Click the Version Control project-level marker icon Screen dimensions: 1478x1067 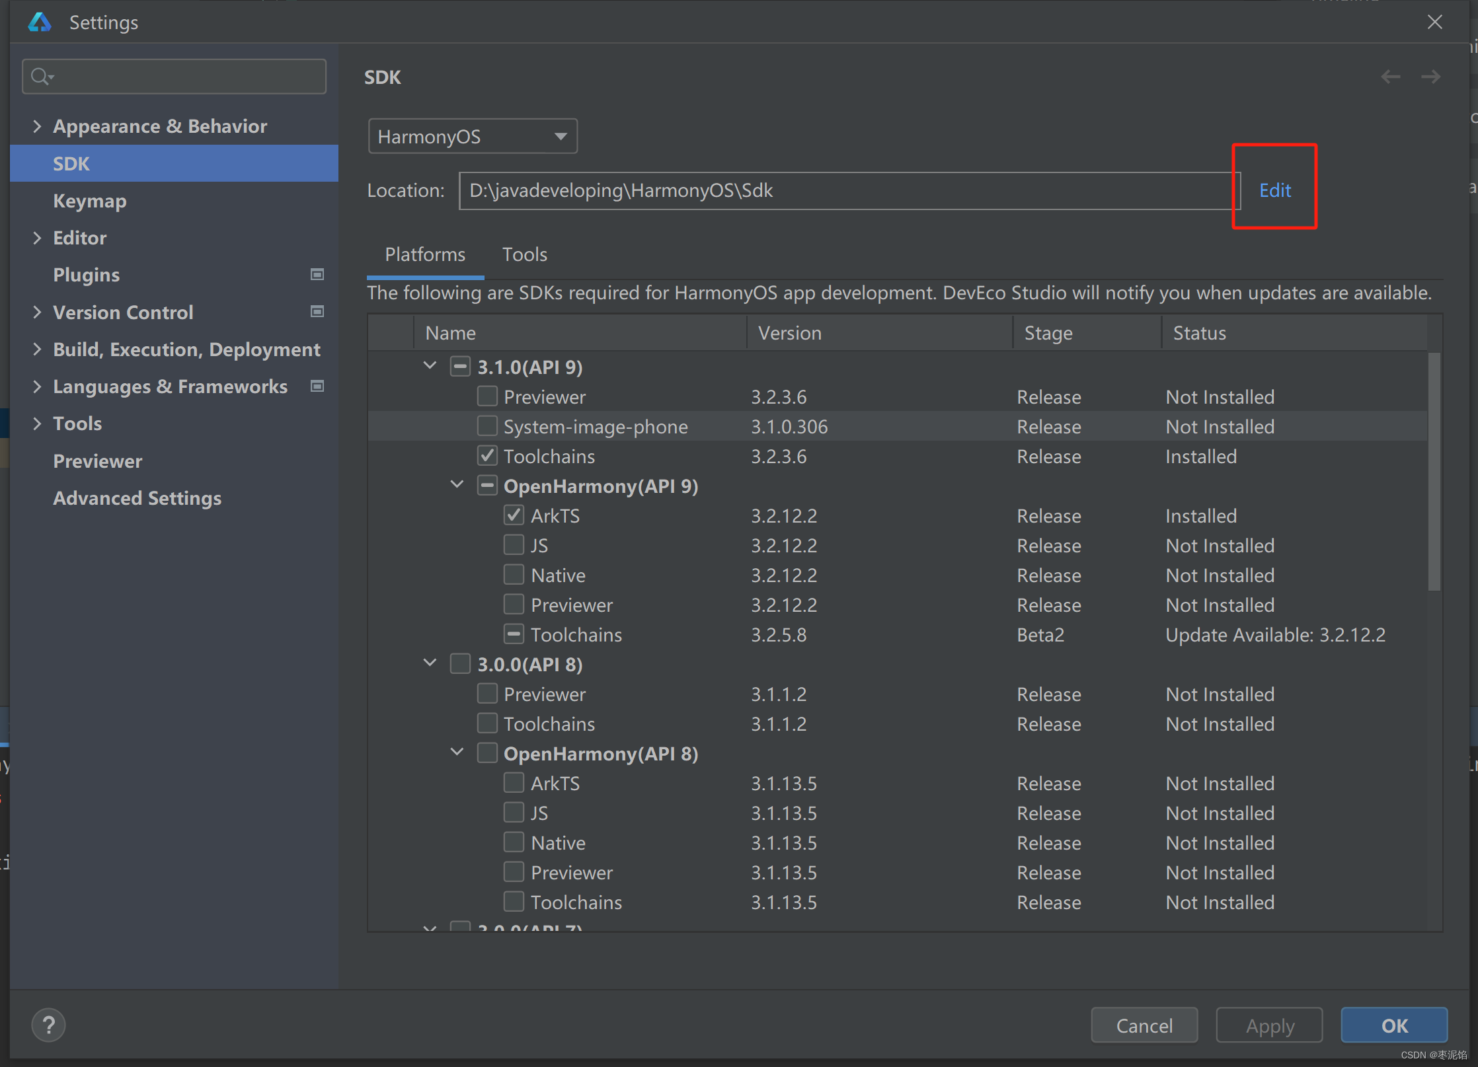[x=317, y=311]
